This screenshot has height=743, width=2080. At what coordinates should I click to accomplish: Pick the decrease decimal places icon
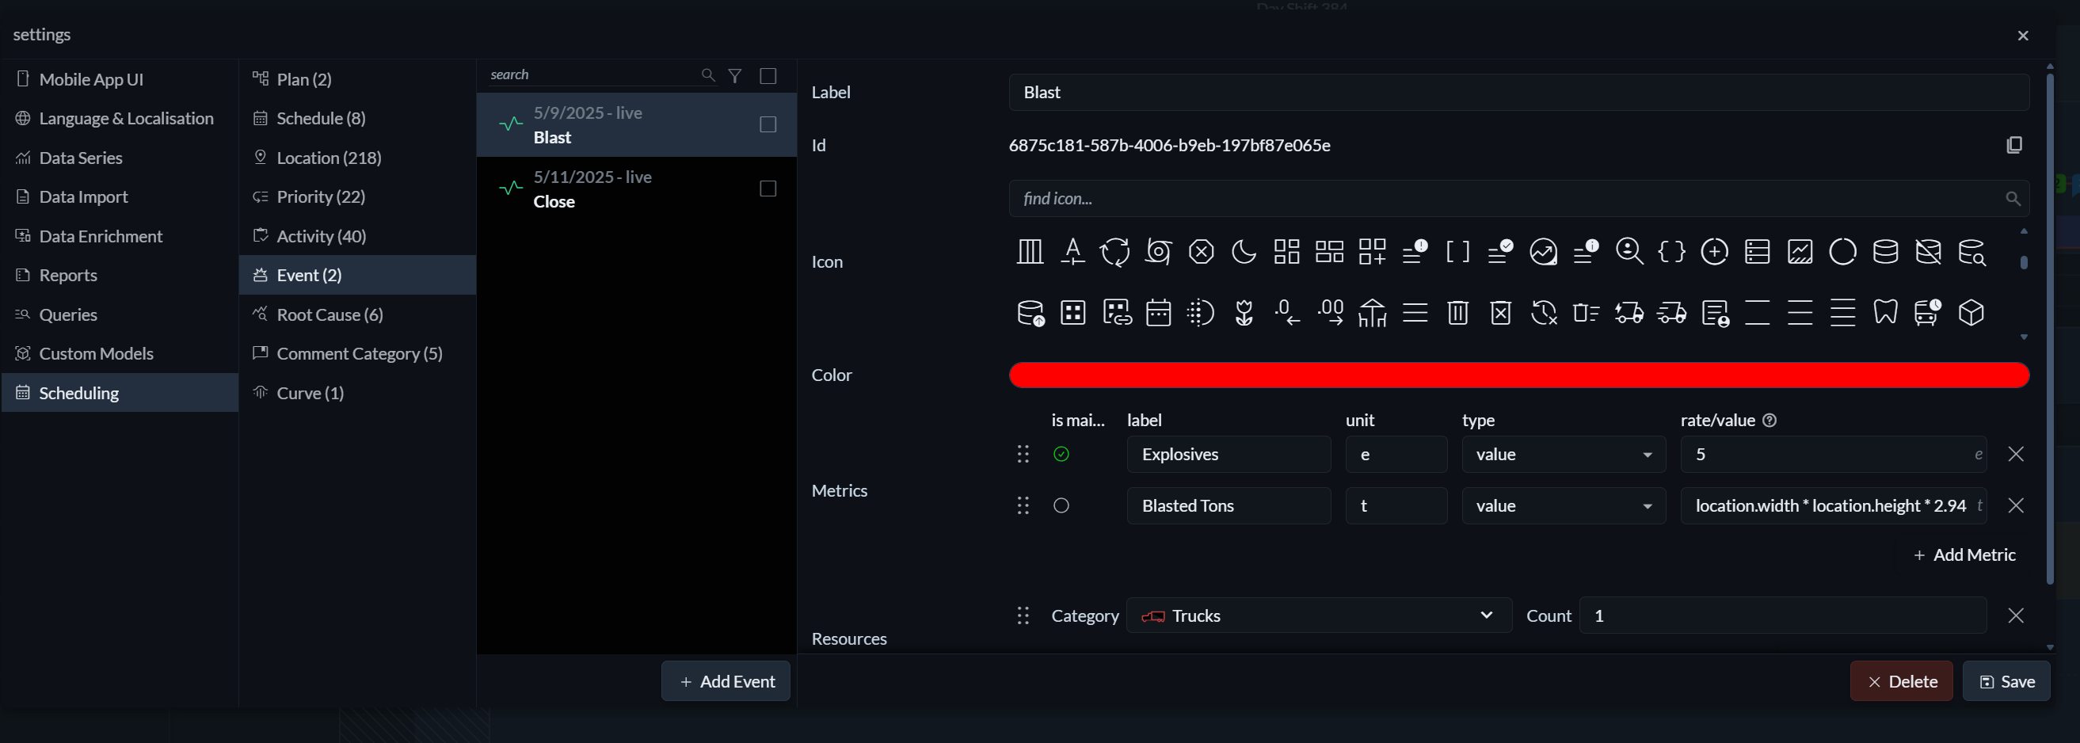tap(1286, 313)
